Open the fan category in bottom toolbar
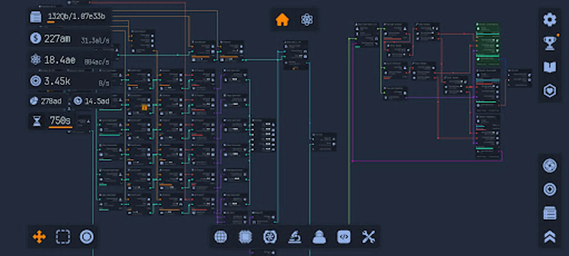This screenshot has width=569, height=256. [270, 237]
